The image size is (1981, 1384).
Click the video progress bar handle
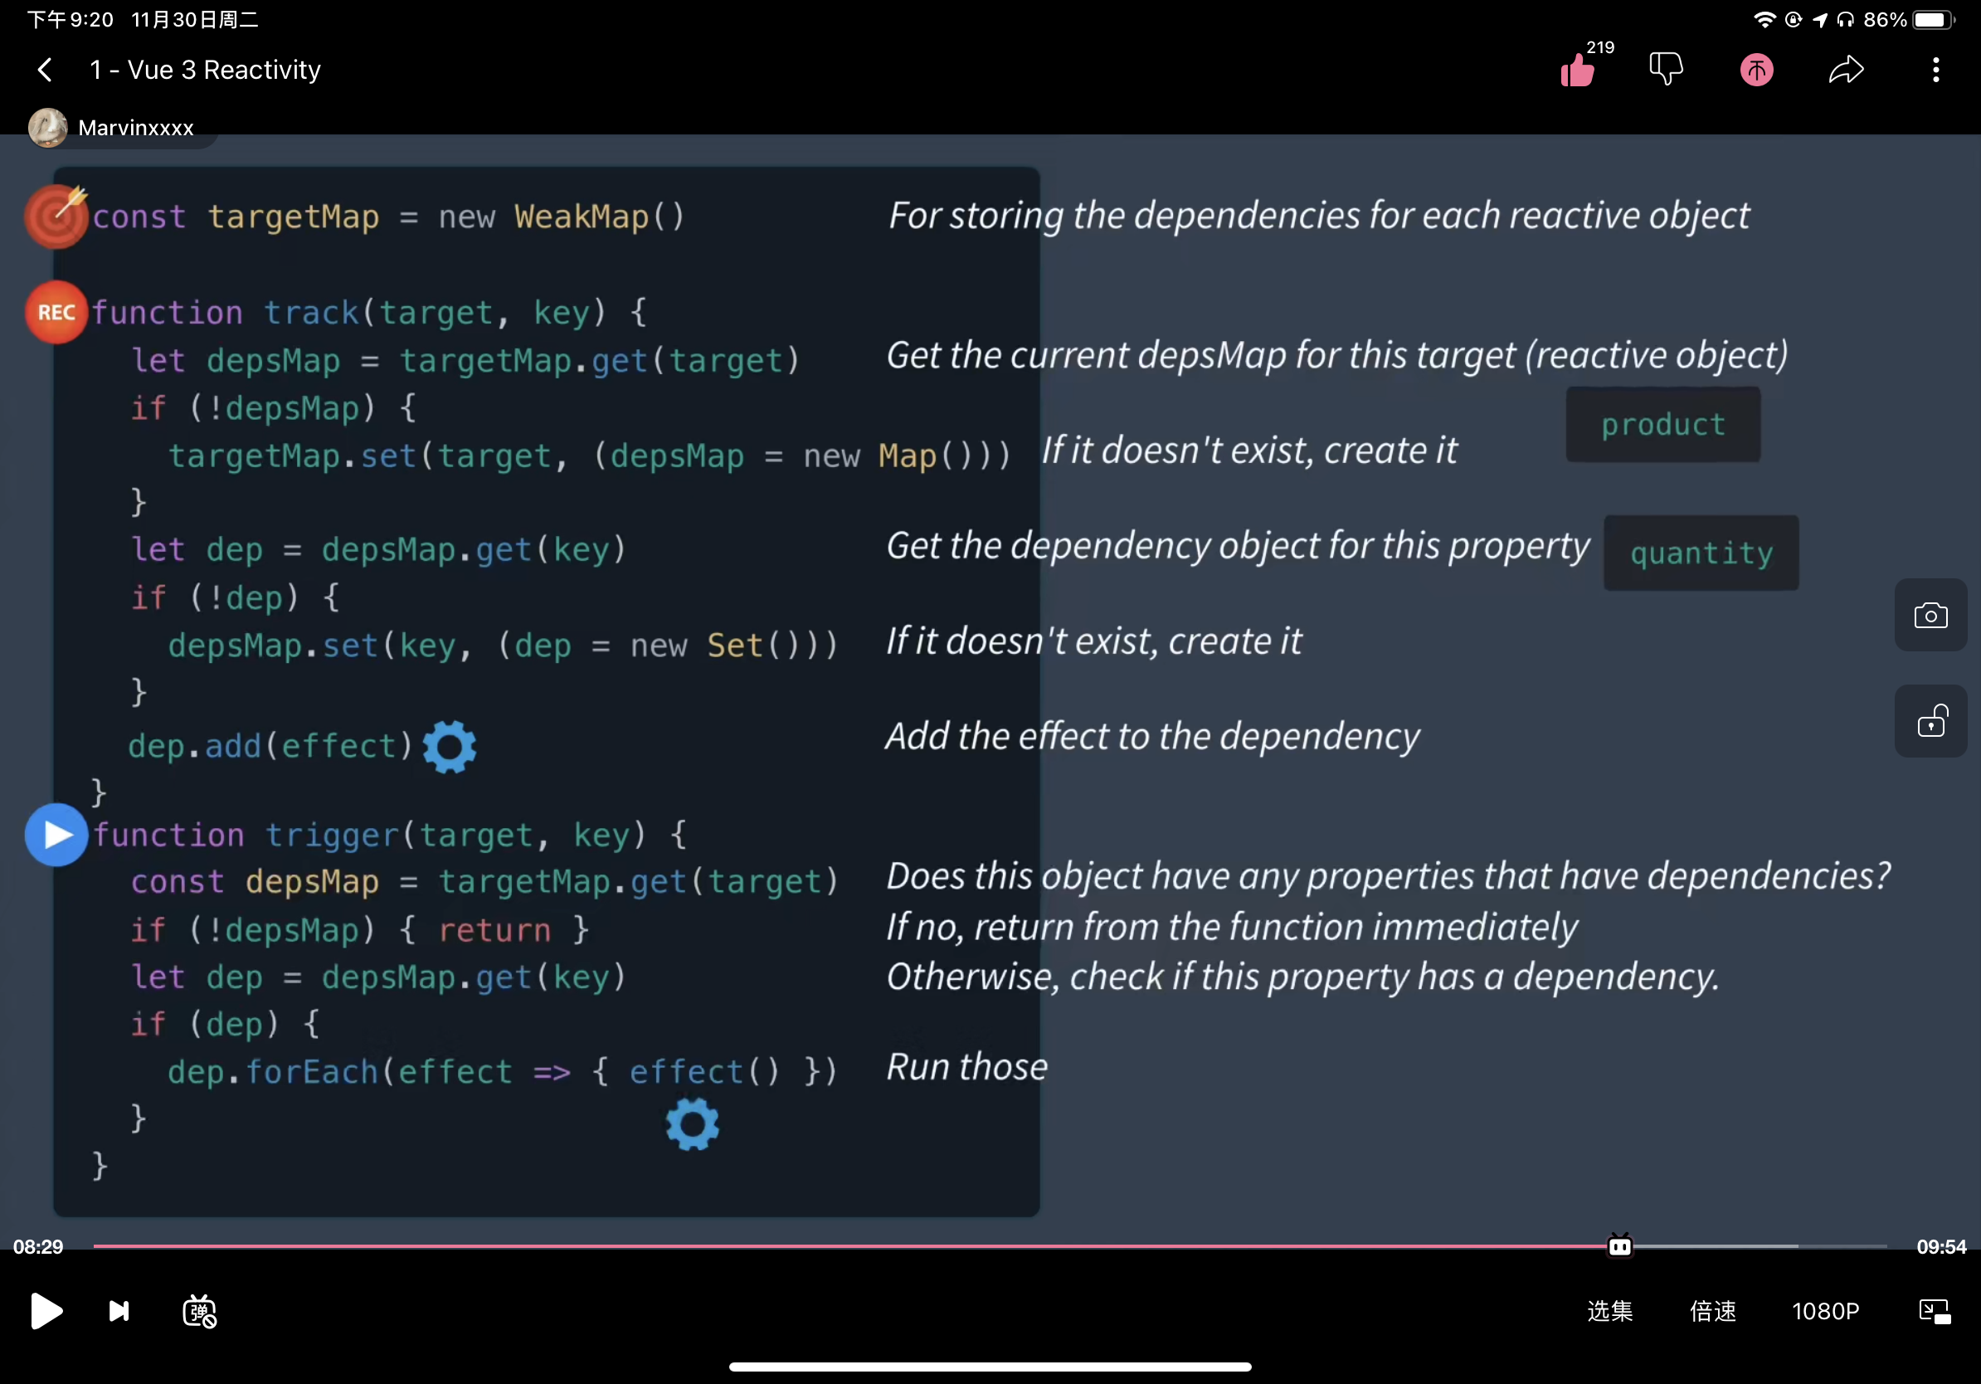pos(1619,1246)
